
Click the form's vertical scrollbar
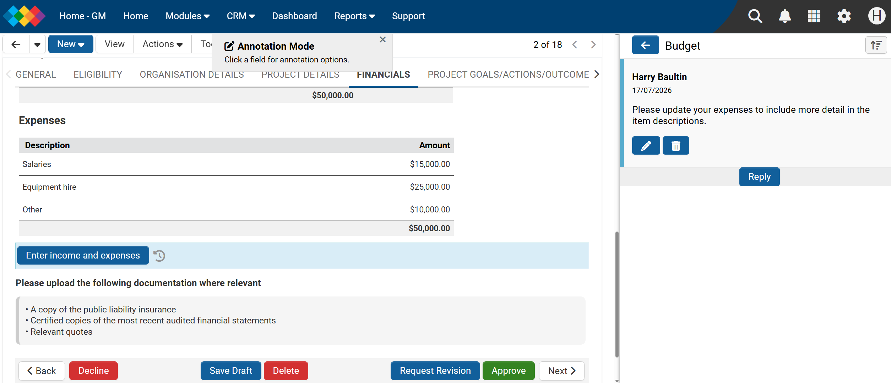(617, 294)
